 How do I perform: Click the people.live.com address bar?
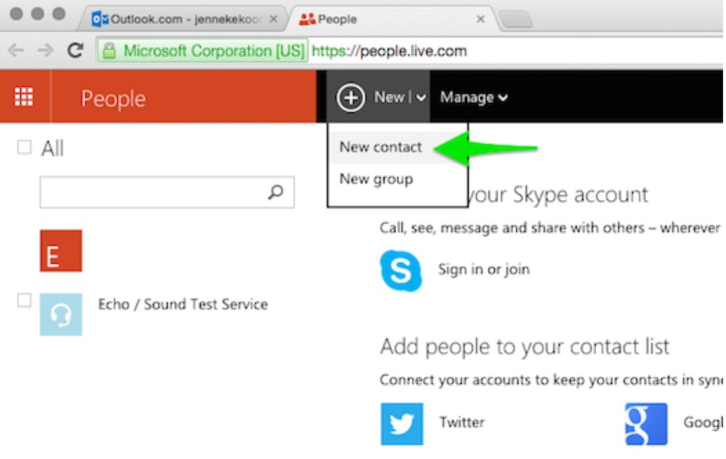(389, 51)
